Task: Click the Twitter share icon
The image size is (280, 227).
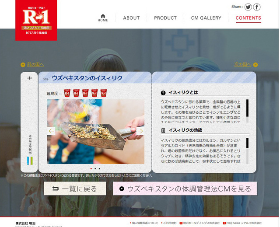Action: (248, 7)
